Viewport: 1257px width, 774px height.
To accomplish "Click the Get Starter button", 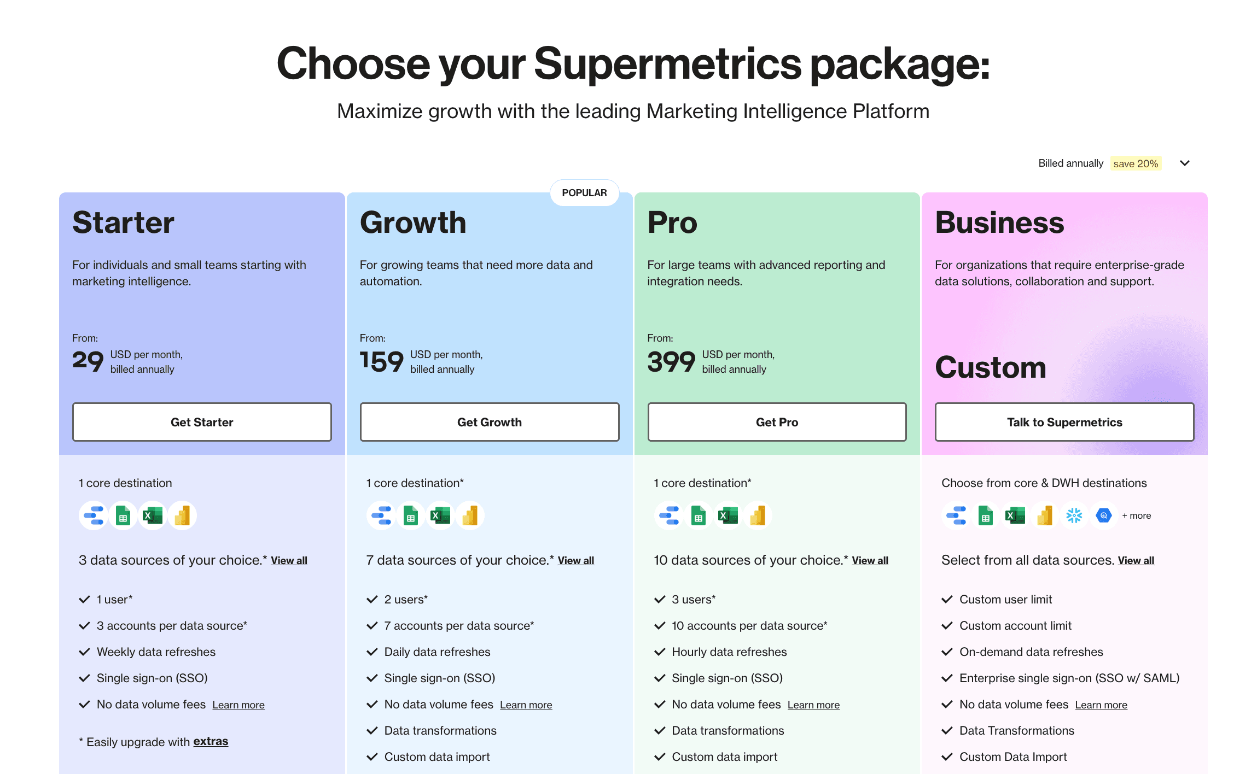I will click(202, 422).
